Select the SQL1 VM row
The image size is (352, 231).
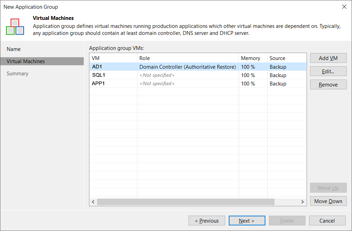pyautogui.click(x=198, y=75)
